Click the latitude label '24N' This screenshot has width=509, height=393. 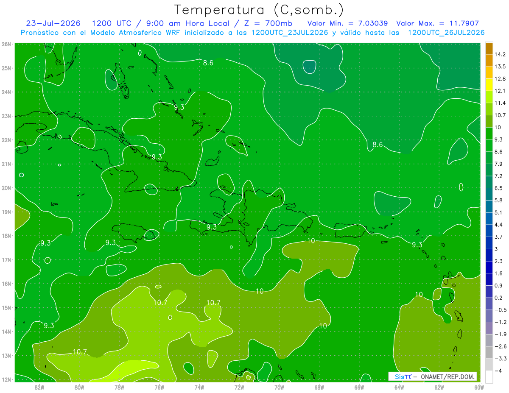6,92
